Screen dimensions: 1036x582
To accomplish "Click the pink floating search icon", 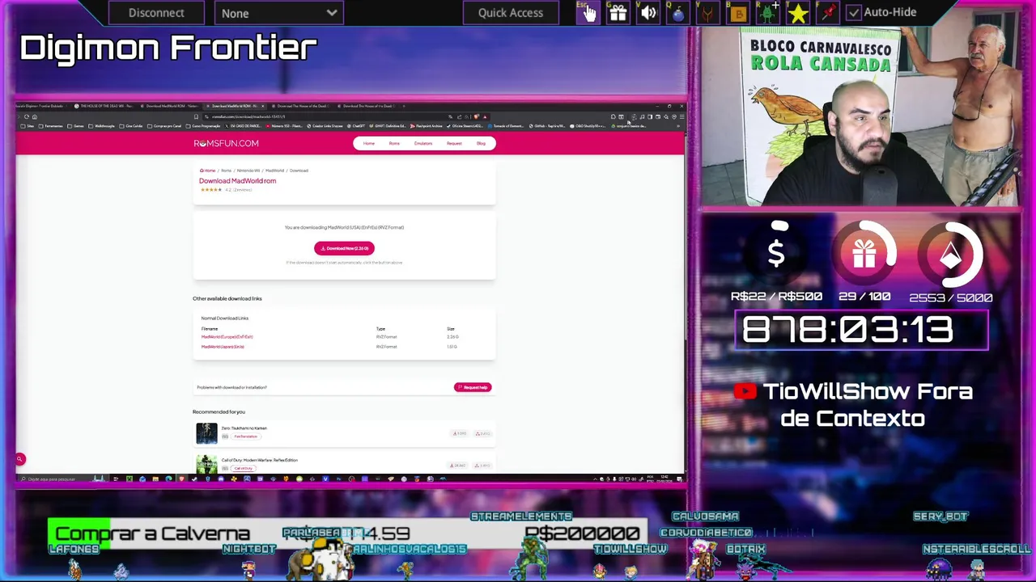I will 19,459.
